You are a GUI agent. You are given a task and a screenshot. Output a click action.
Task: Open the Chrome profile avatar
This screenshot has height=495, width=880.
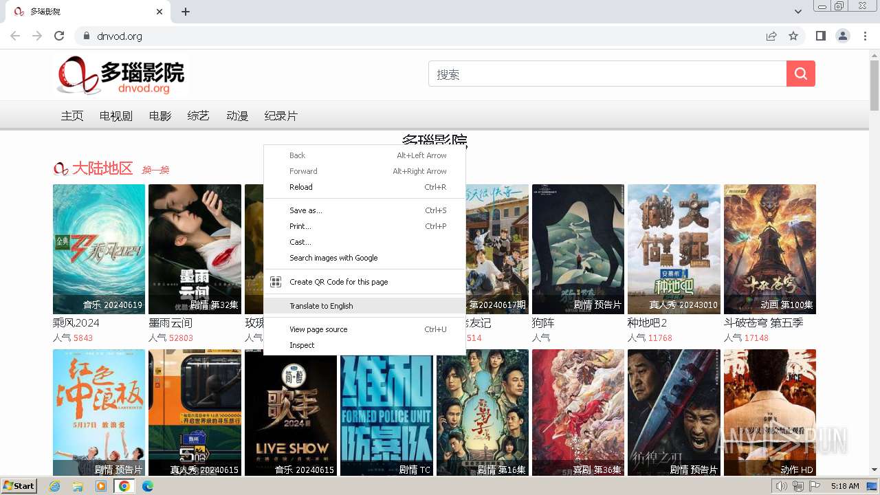843,36
